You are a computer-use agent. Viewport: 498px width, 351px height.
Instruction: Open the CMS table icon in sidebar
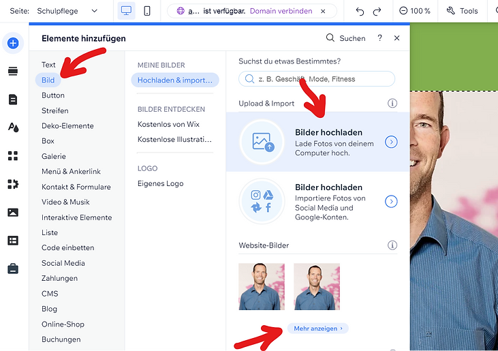pos(13,241)
